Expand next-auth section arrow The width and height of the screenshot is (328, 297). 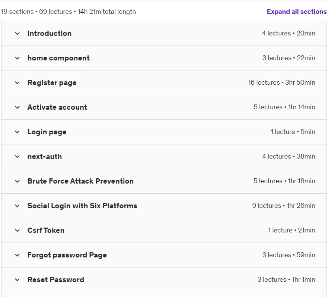click(17, 157)
